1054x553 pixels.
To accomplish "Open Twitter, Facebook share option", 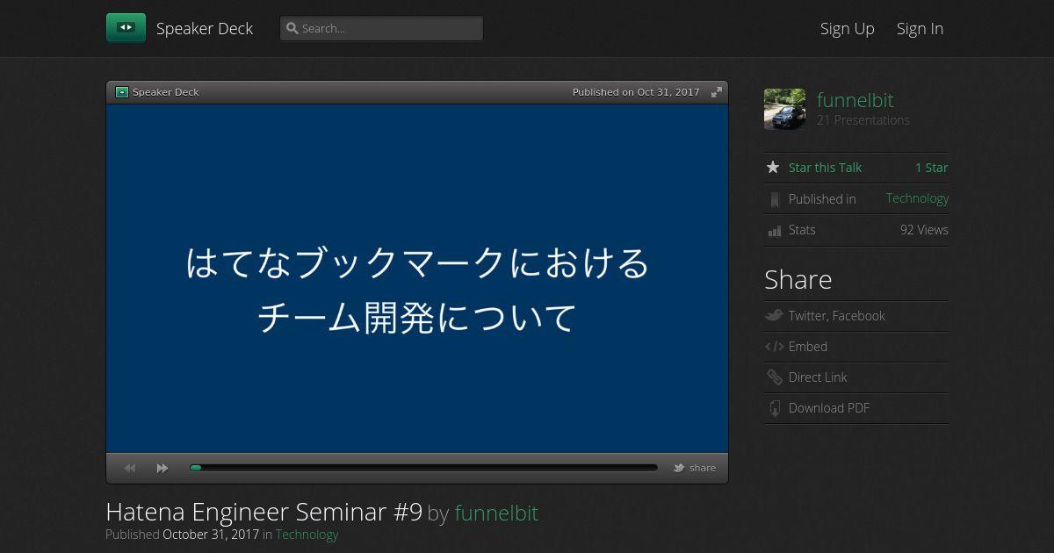I will point(836,316).
